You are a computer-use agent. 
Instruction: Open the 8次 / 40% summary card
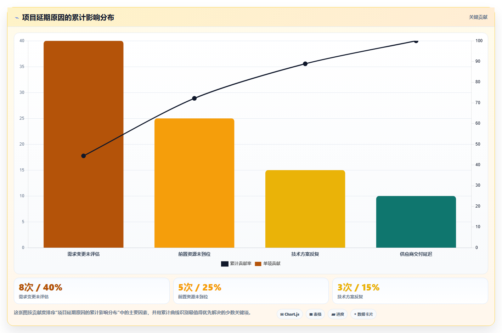92,291
